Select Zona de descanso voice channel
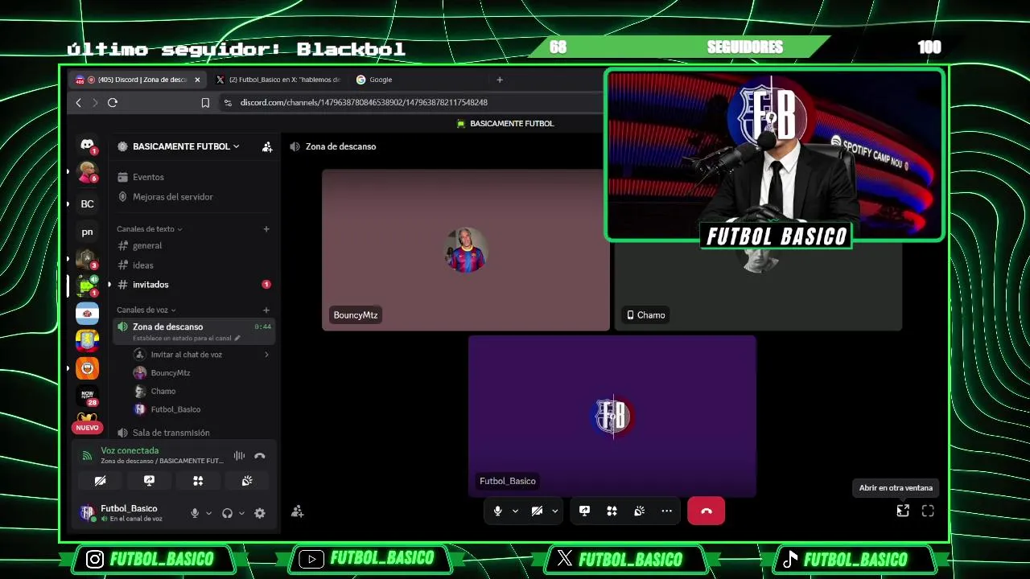This screenshot has height=579, width=1030. pos(193,331)
